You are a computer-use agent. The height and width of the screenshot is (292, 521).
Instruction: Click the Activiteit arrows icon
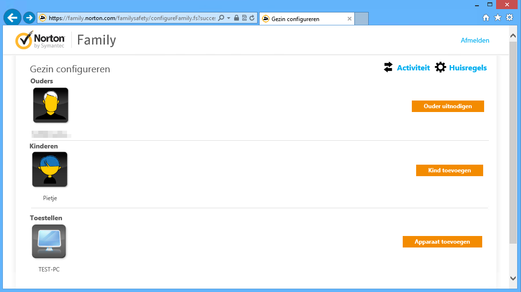coord(388,67)
